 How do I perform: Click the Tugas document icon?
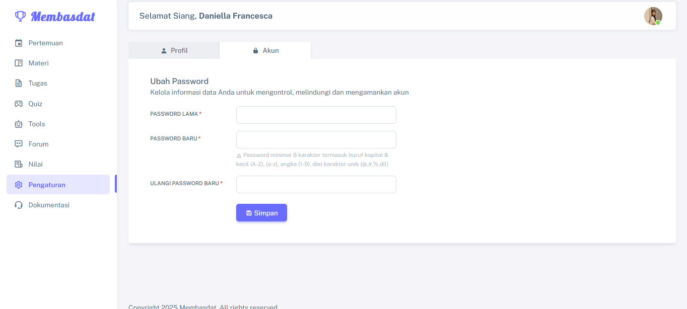coord(19,83)
